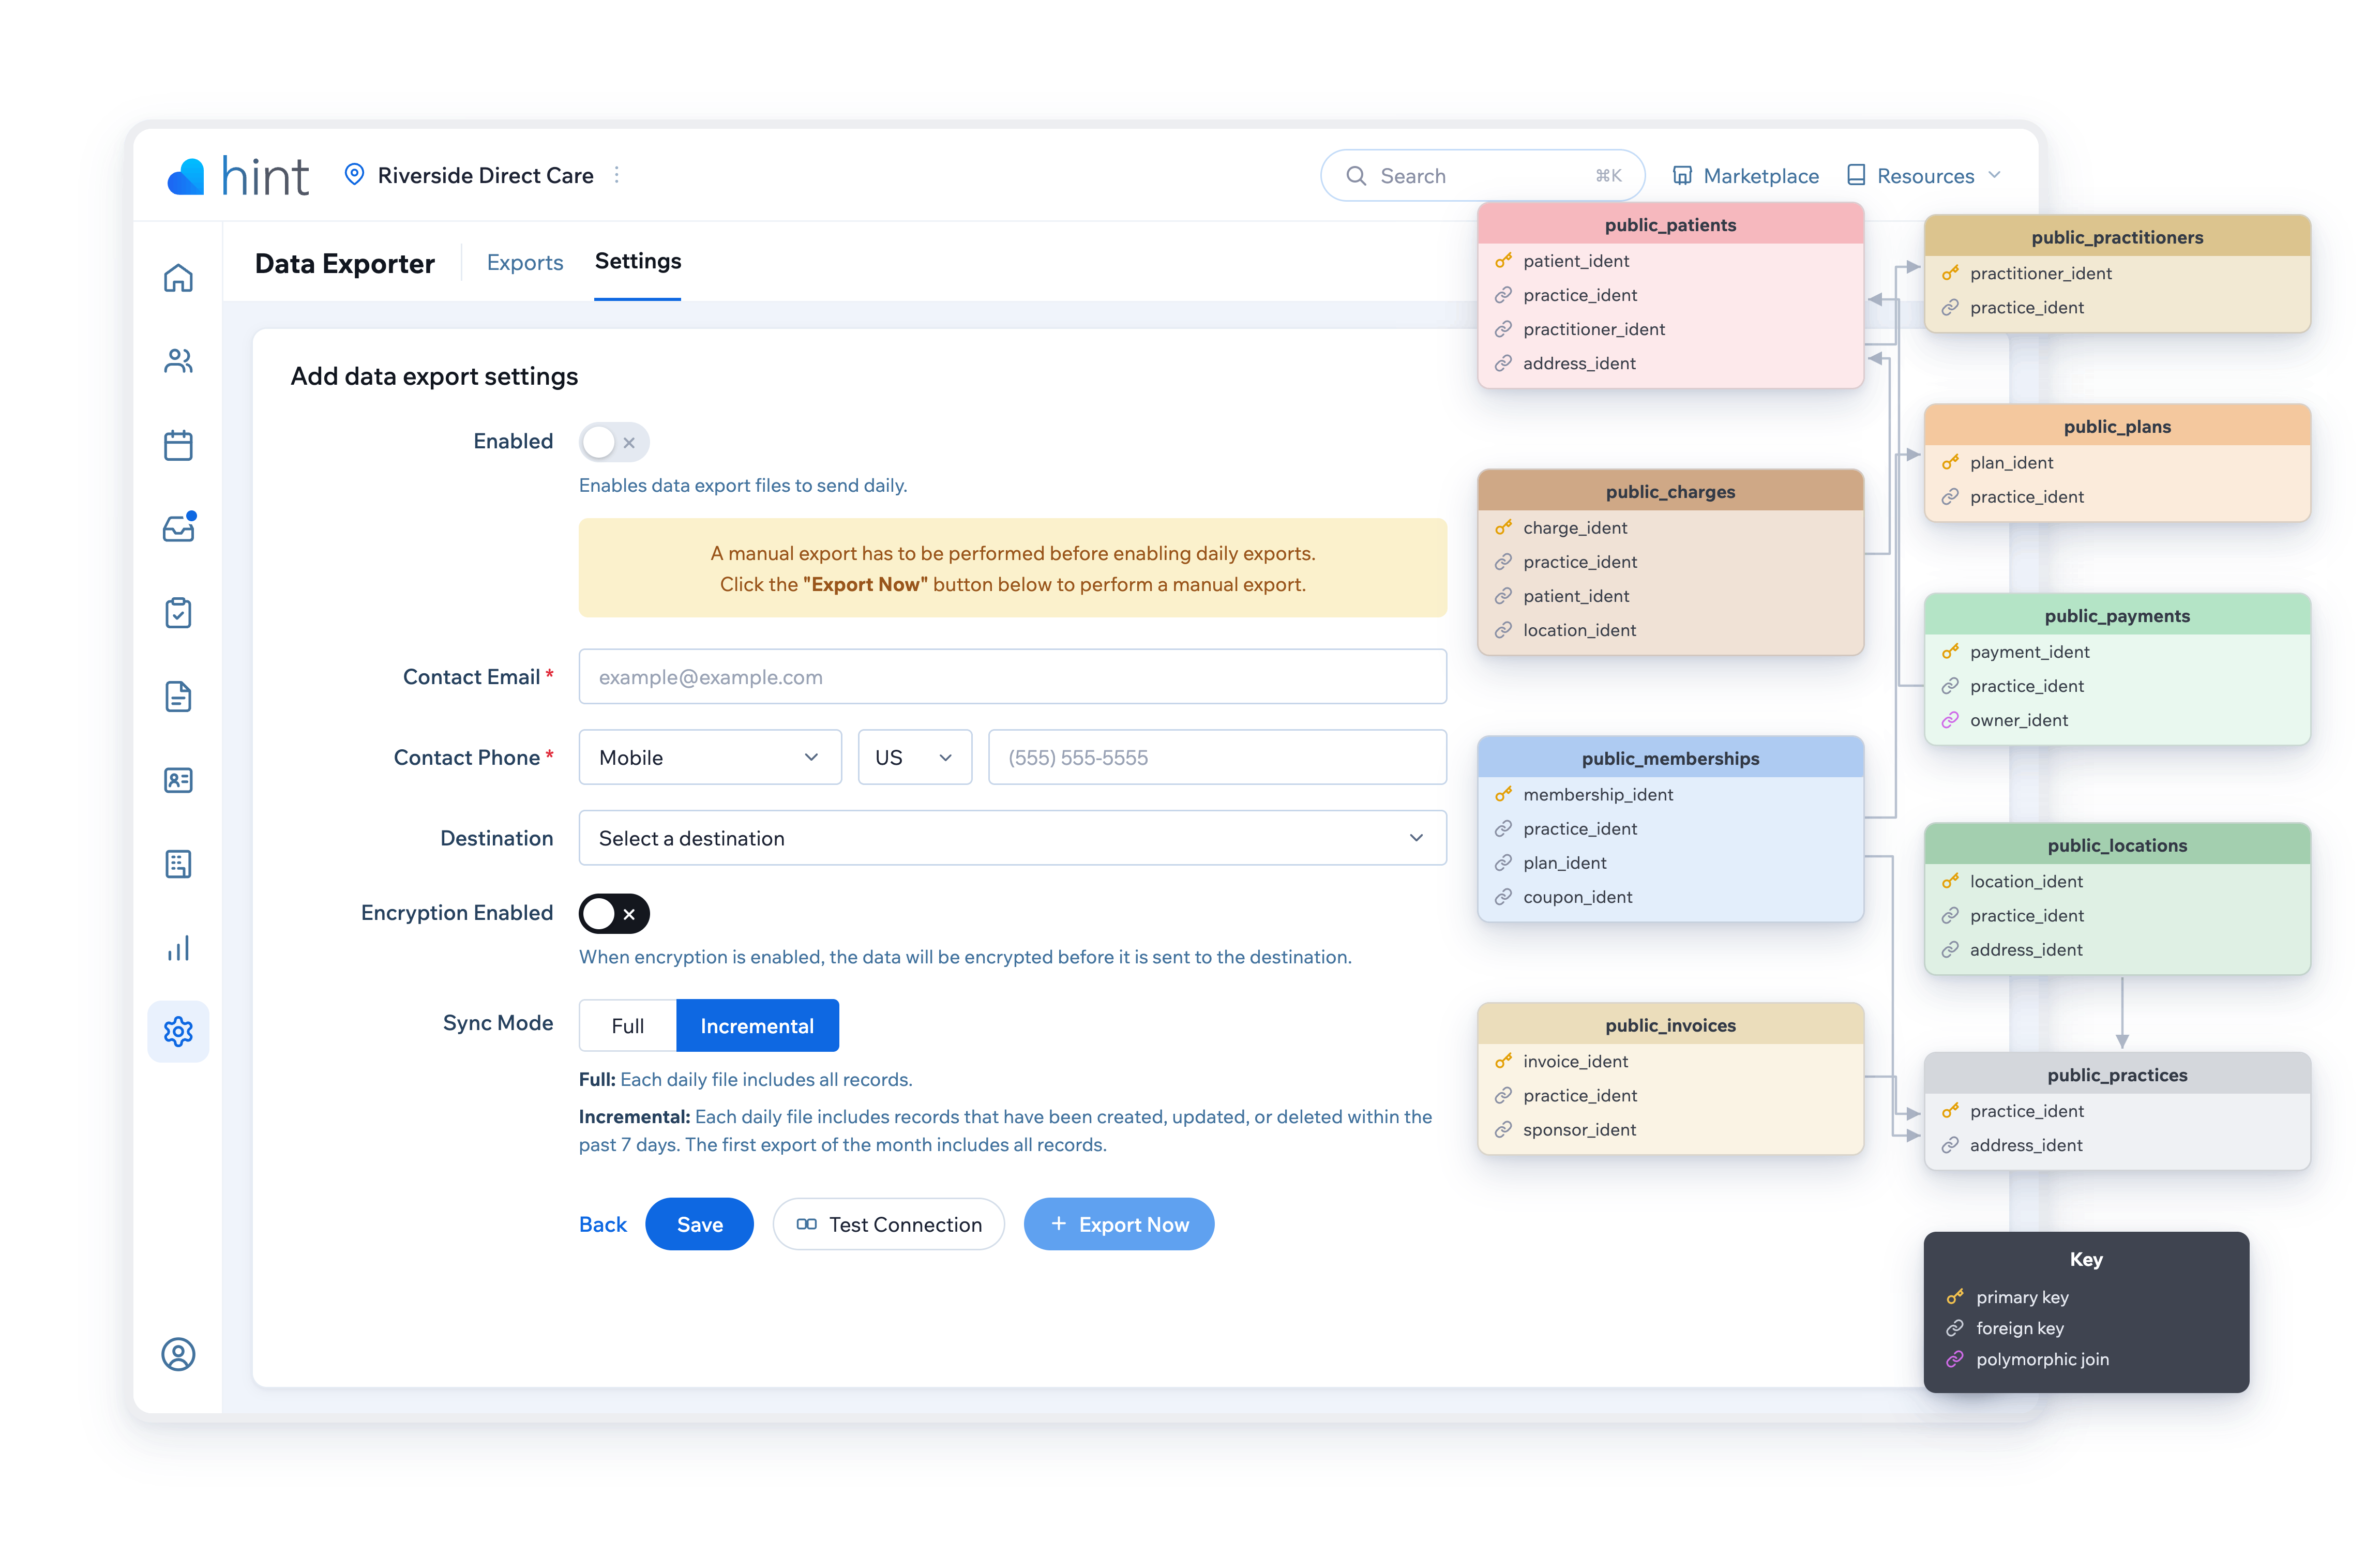Select Full sync mode

point(628,1026)
